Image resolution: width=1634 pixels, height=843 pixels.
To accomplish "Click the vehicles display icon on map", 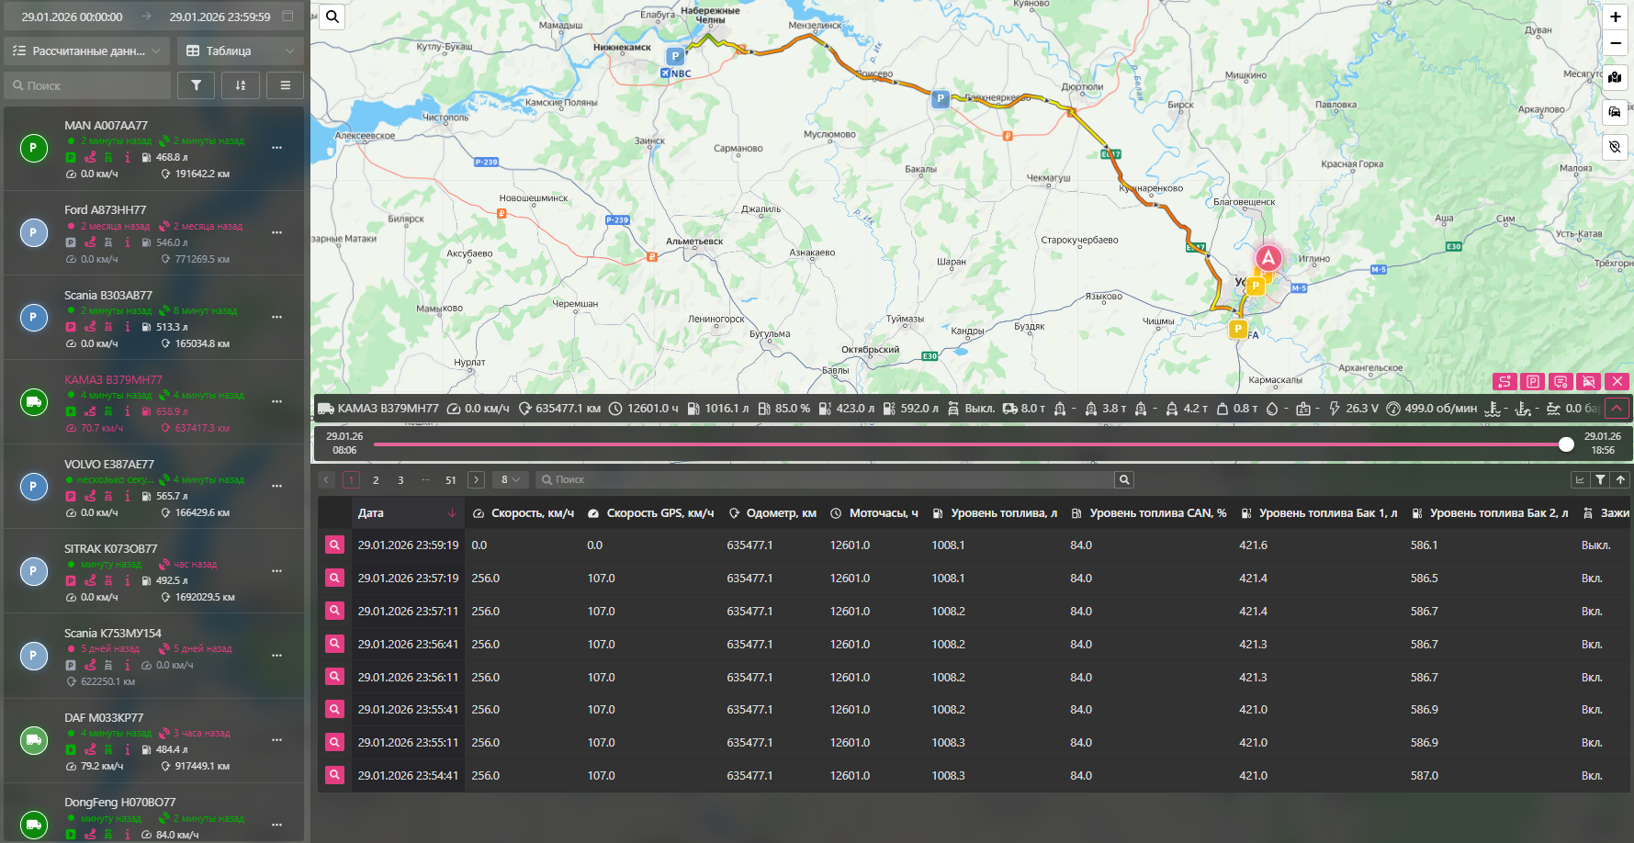I will coord(1615,112).
